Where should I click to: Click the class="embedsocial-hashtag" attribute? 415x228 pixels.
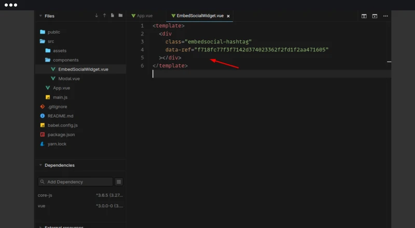pyautogui.click(x=209, y=41)
